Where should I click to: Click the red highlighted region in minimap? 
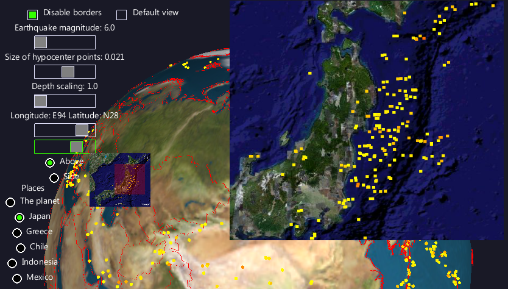point(130,179)
